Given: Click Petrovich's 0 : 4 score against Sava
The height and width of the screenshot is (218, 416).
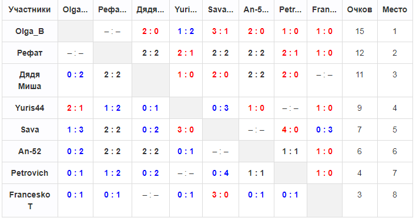Looking at the screenshot, I should coord(220,173).
